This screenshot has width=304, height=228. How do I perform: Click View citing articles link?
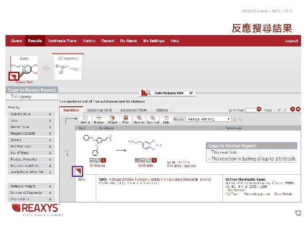coord(257,194)
